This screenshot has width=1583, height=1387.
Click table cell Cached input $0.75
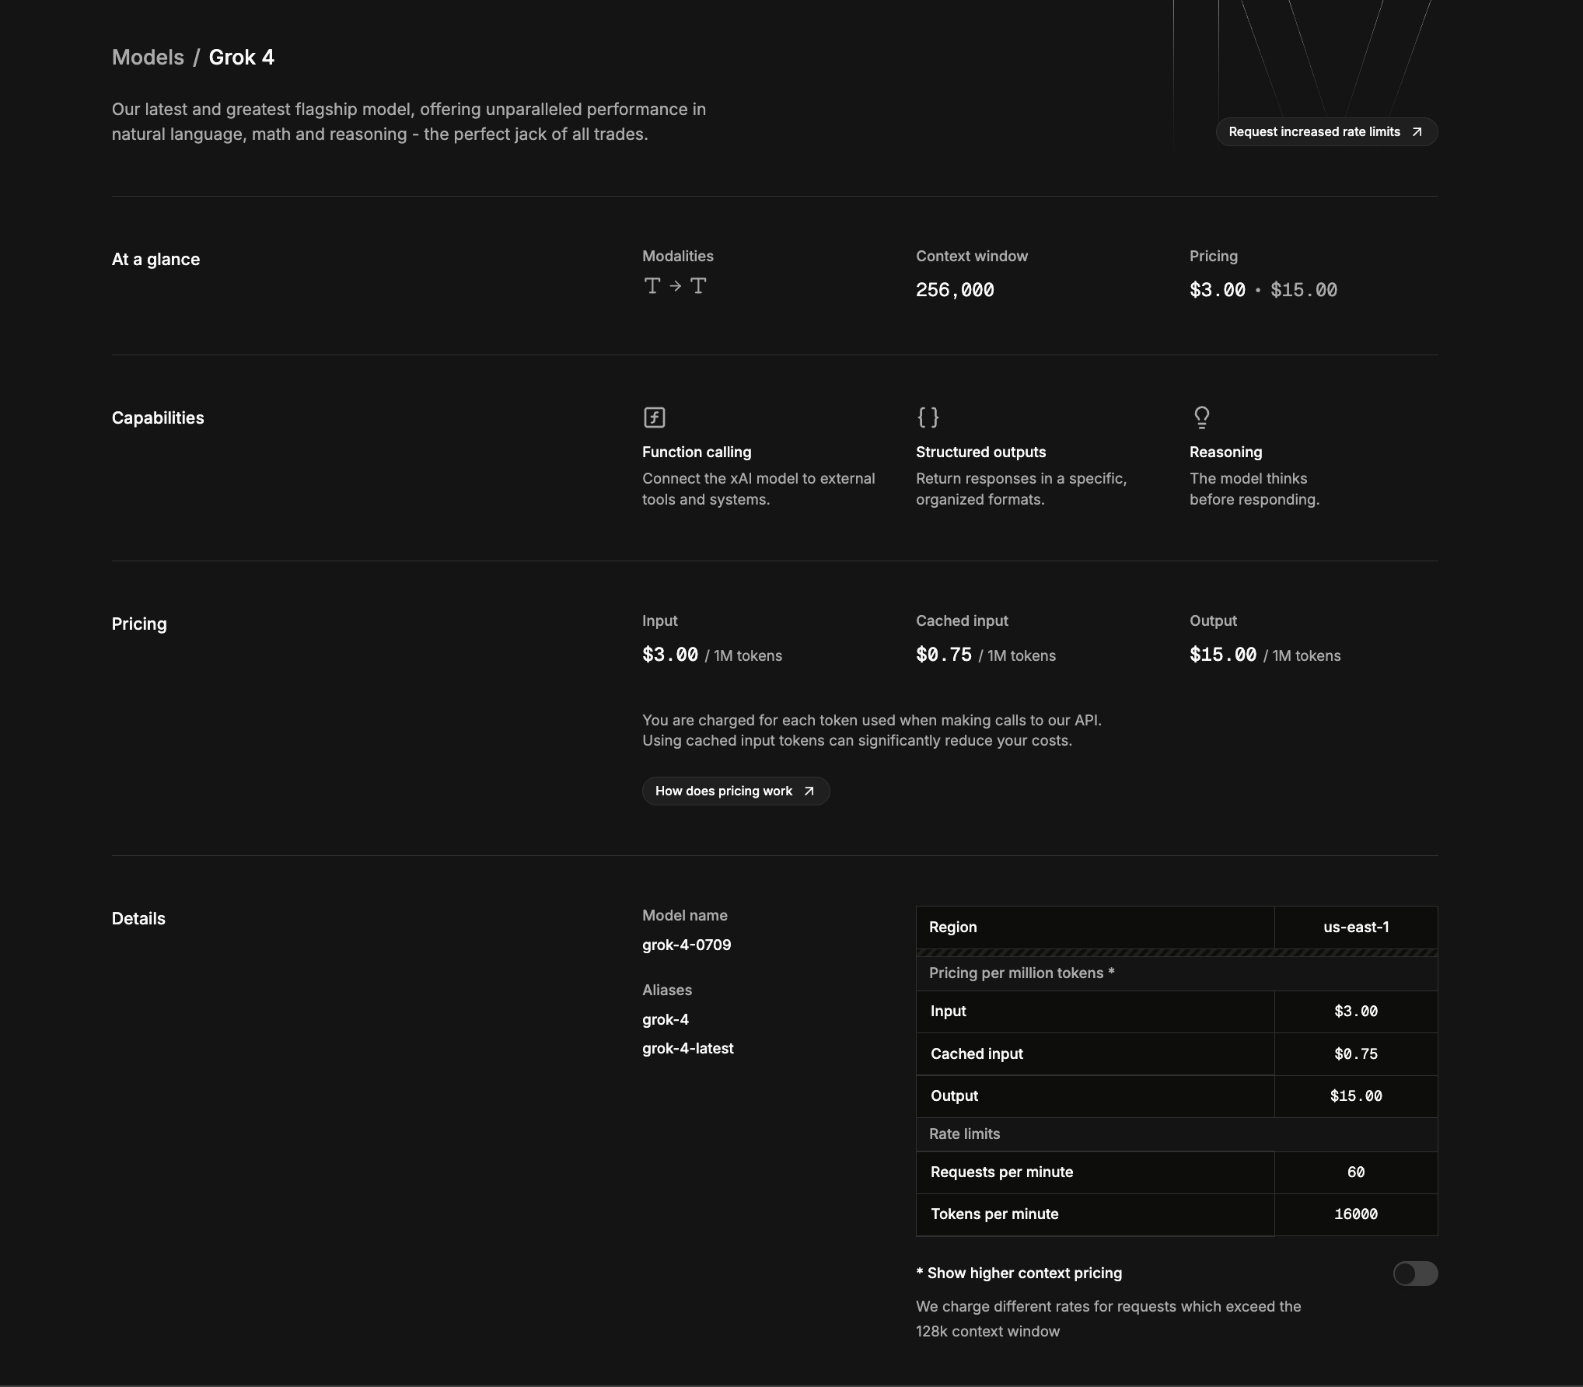coord(1356,1054)
